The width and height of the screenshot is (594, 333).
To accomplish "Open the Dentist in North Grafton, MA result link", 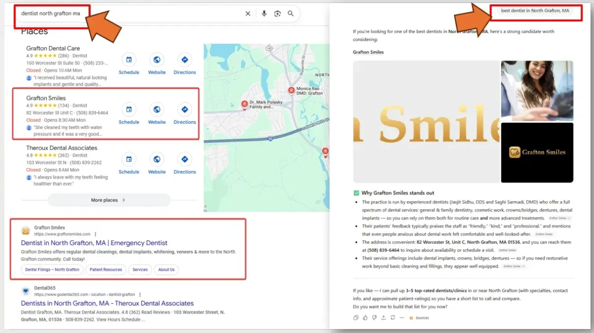I will coord(94,243).
